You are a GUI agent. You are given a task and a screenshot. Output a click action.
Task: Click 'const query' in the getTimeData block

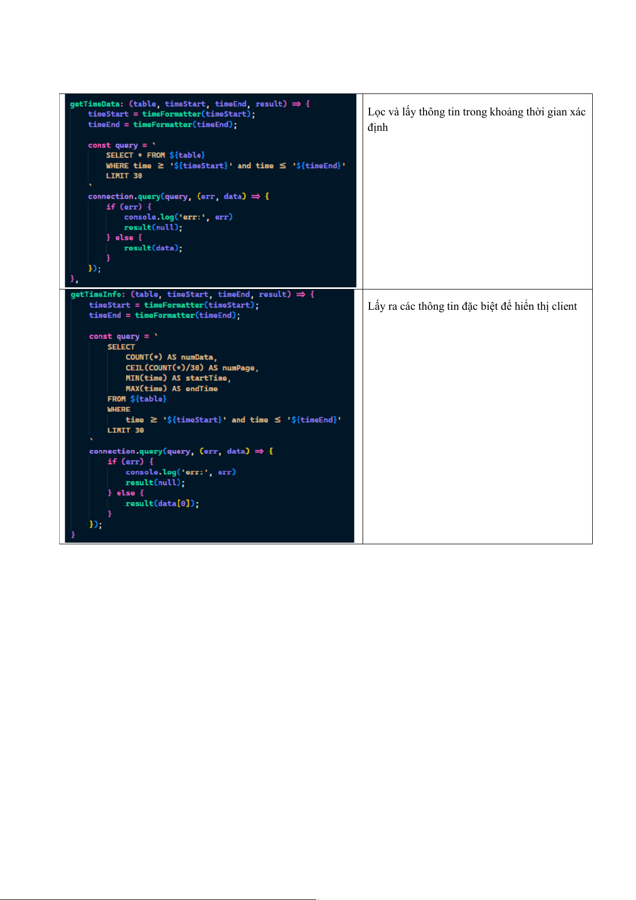click(113, 145)
